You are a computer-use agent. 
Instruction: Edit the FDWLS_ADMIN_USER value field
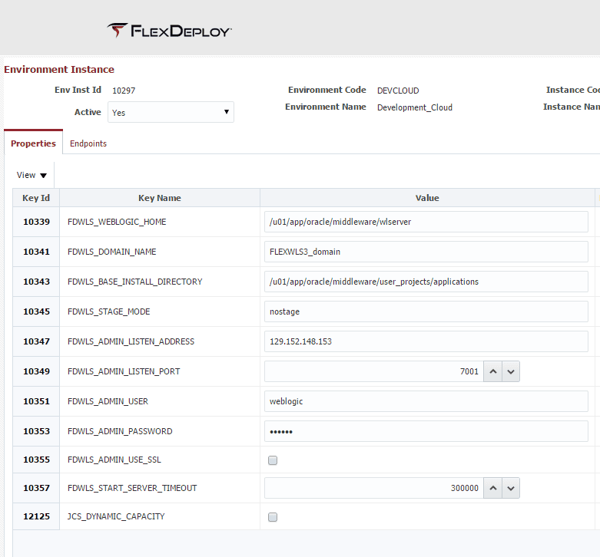426,401
